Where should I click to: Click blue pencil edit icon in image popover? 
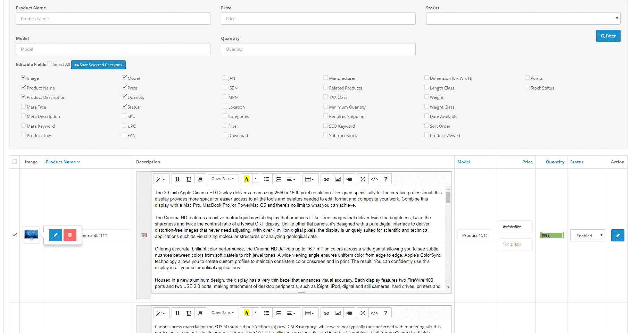(x=56, y=235)
